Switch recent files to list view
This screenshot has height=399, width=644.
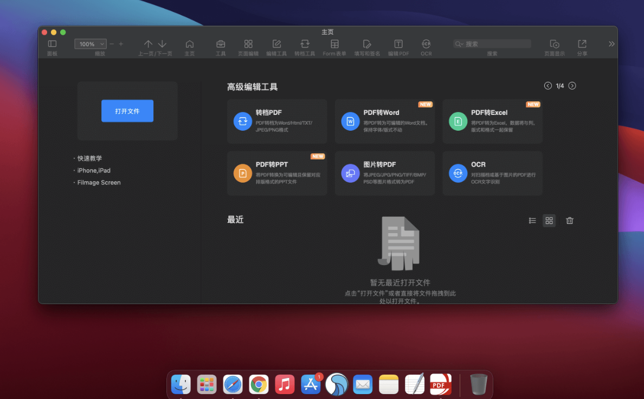point(532,221)
